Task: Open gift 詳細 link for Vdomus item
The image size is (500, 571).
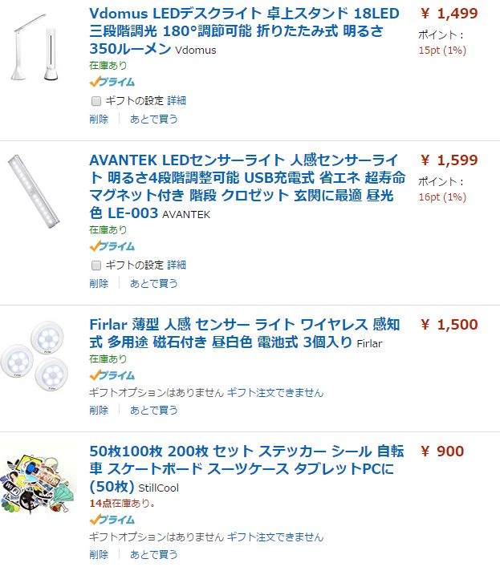Action: tap(177, 101)
